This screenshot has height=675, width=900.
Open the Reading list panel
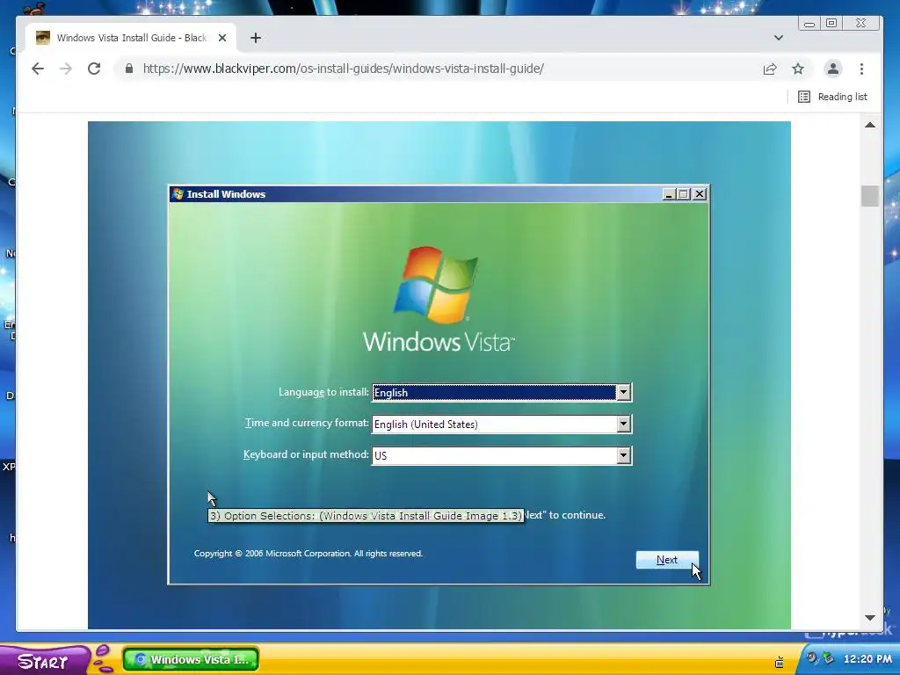click(833, 97)
